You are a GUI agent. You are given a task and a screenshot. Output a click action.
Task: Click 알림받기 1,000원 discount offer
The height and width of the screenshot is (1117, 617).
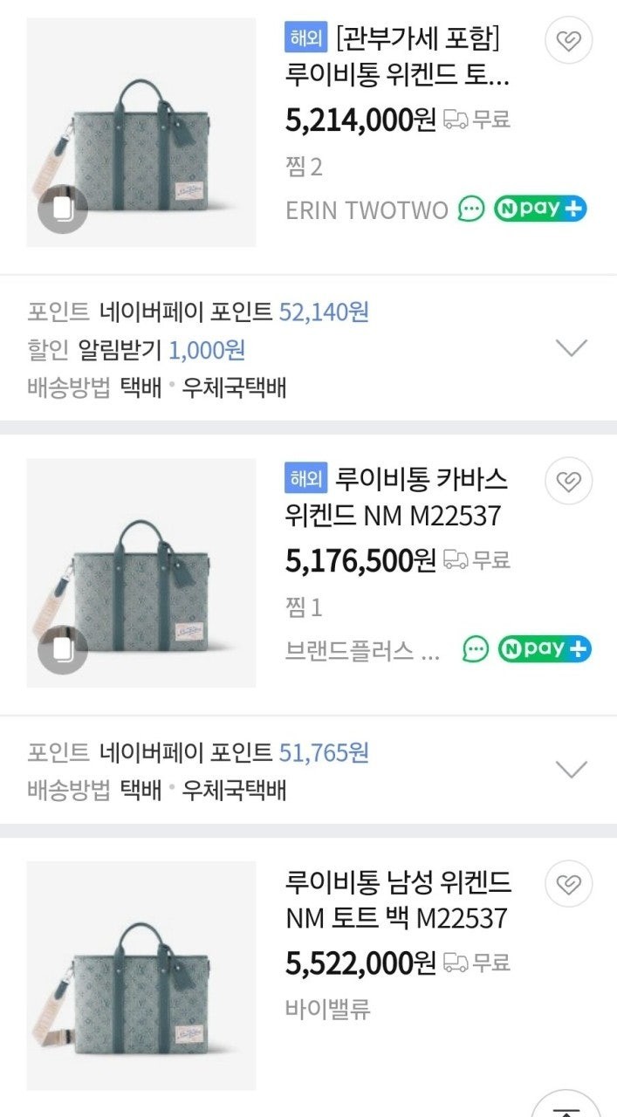click(x=162, y=350)
